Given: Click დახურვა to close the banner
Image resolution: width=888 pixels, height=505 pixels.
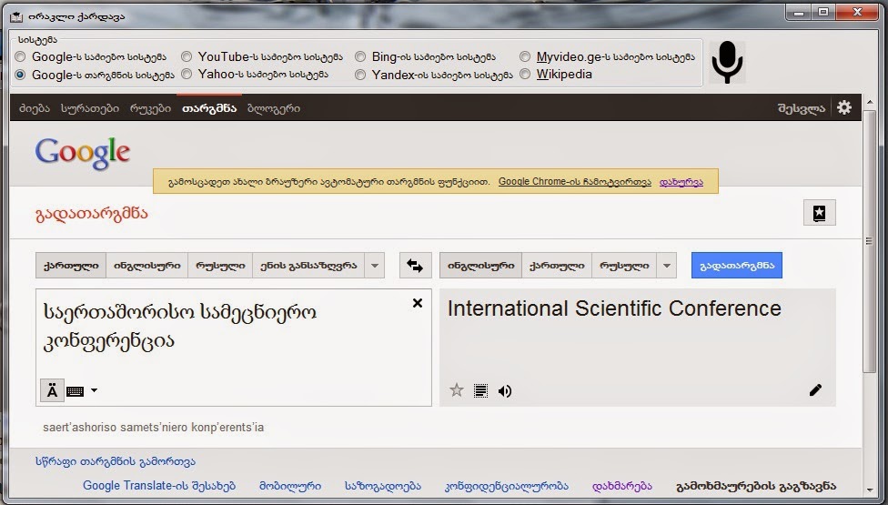Looking at the screenshot, I should tap(681, 182).
